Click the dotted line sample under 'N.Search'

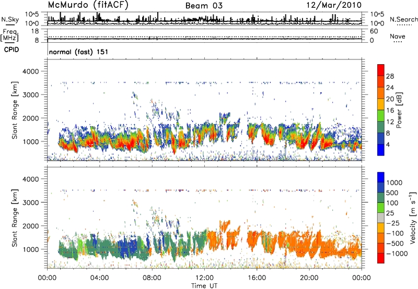(404, 25)
